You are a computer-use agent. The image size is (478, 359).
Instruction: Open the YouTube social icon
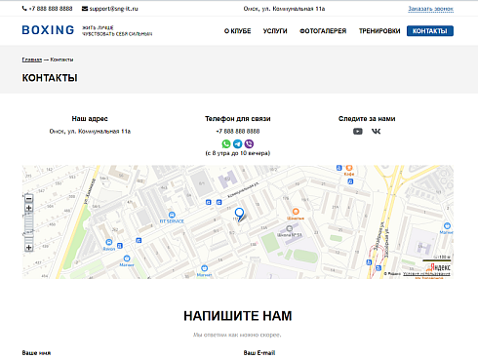[358, 131]
